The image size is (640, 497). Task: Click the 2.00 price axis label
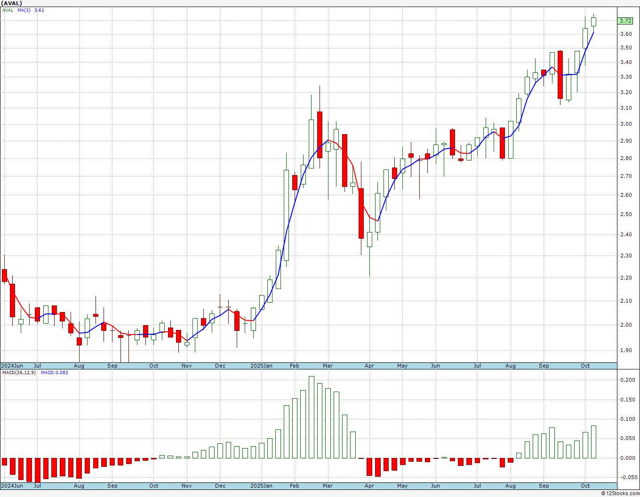point(626,325)
